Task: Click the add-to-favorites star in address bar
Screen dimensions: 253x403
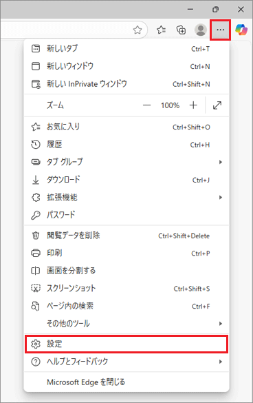Action: click(137, 30)
